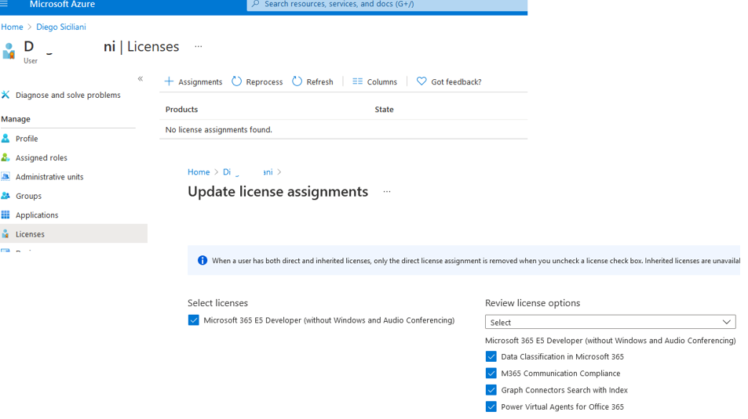The image size is (748, 419).
Task: Open the Columns chooser
Action: click(374, 82)
